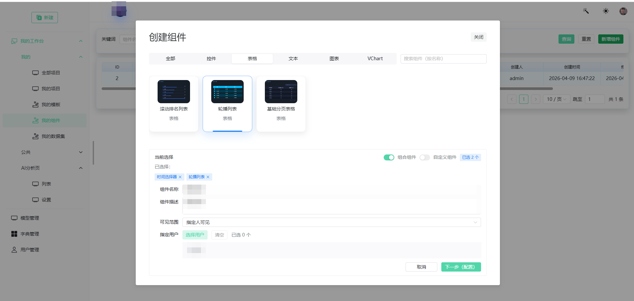The image size is (634, 301).
Task: Click the 选择用户 button
Action: [x=195, y=235]
